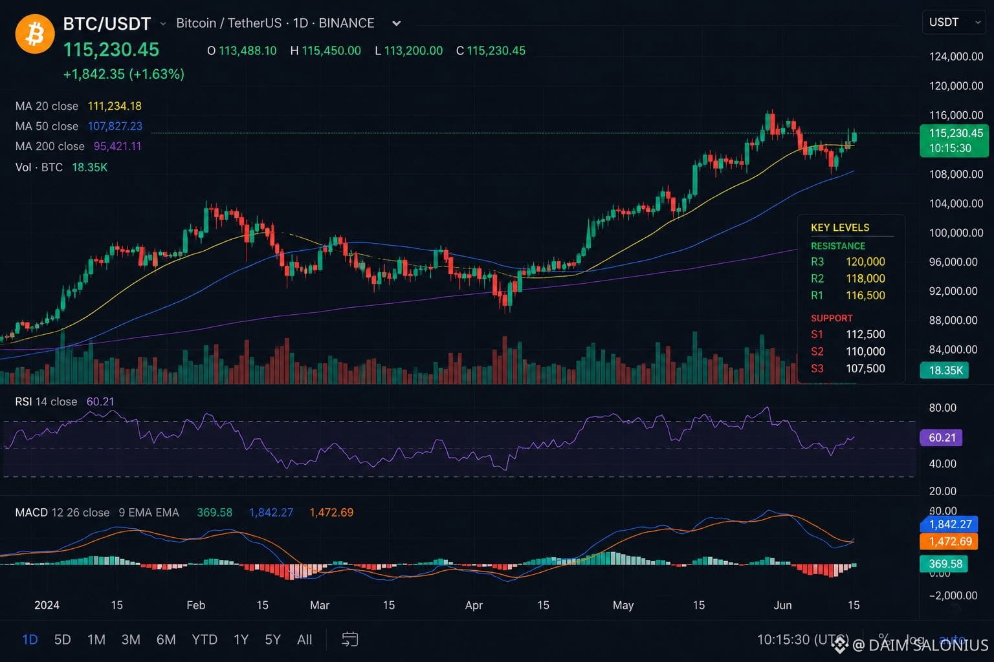The height and width of the screenshot is (662, 994).
Task: Toggle the log scale option
Action: [x=914, y=639]
